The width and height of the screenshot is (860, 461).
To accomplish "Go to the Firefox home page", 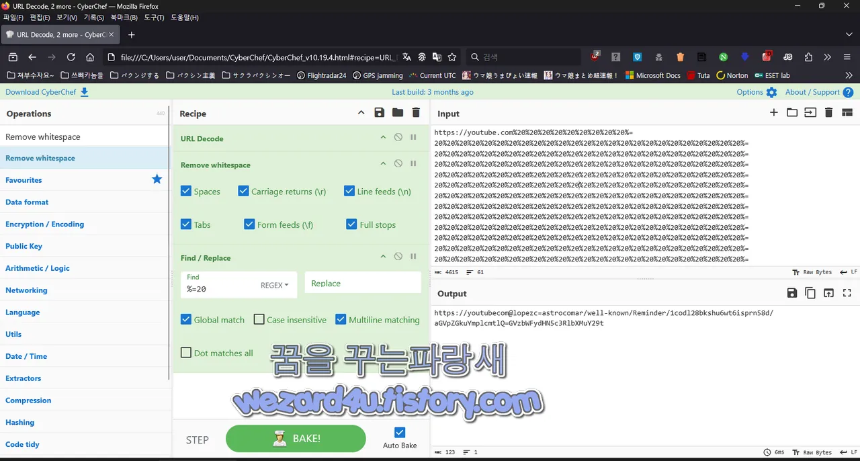I will coord(90,57).
